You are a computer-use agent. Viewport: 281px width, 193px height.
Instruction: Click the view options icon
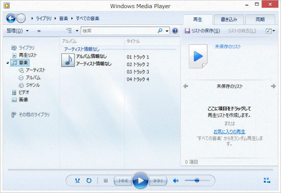(x=69, y=31)
